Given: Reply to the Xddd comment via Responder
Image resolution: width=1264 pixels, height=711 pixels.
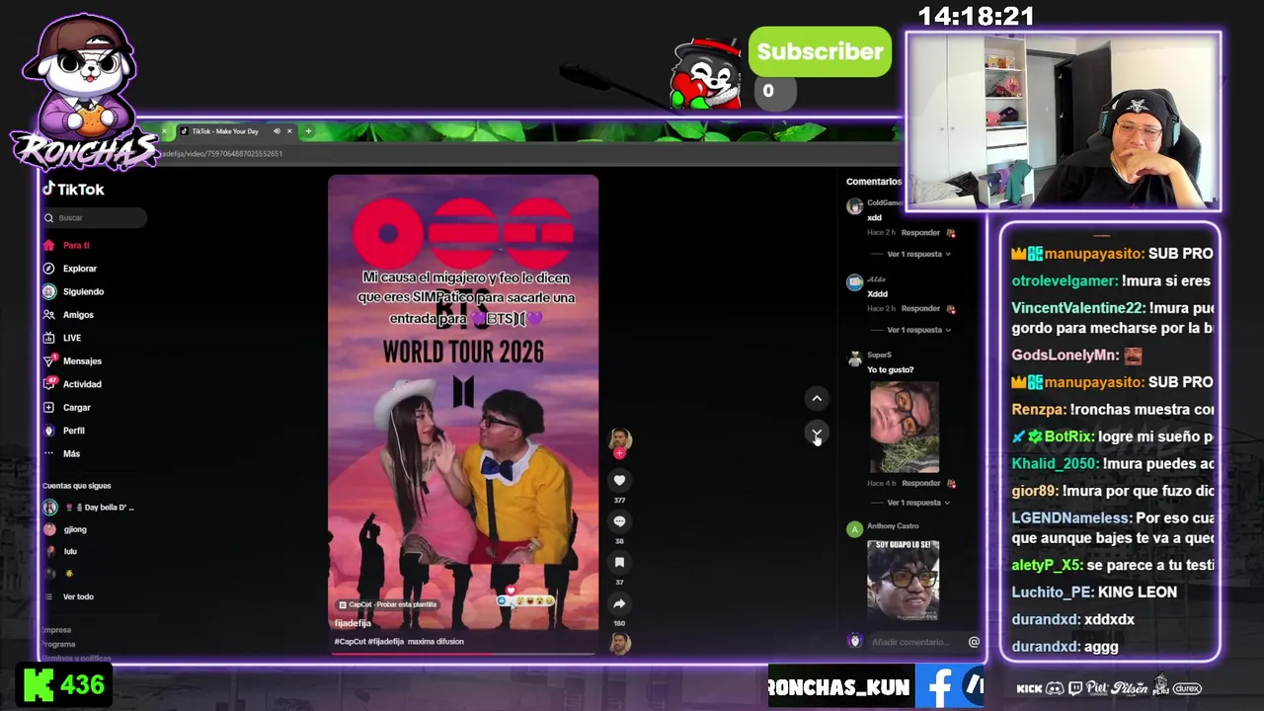Looking at the screenshot, I should point(920,308).
